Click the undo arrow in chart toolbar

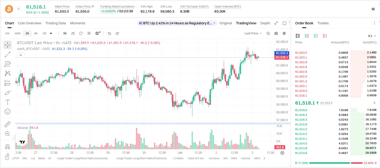pyautogui.click(x=109, y=33)
